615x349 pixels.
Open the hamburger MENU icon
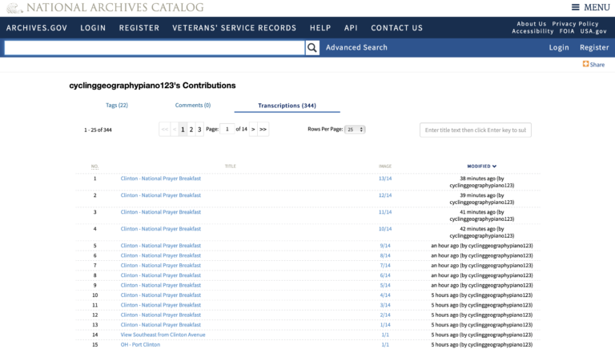pos(576,7)
